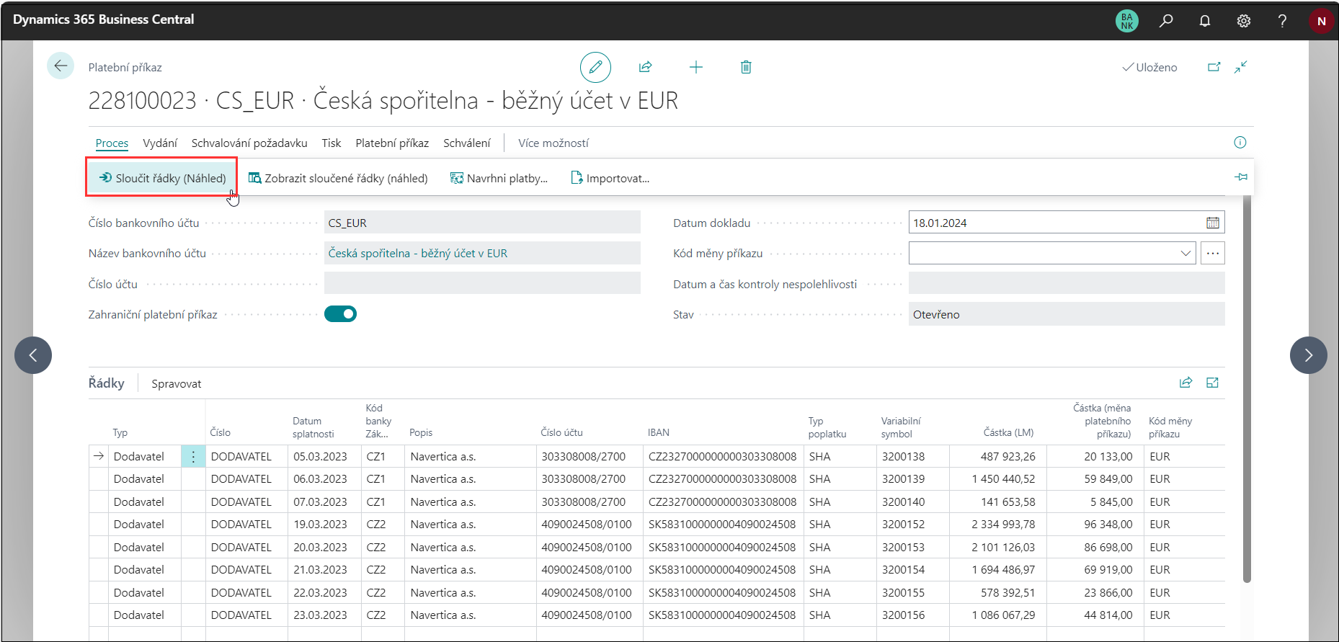Click the BANK company badge

[1127, 21]
